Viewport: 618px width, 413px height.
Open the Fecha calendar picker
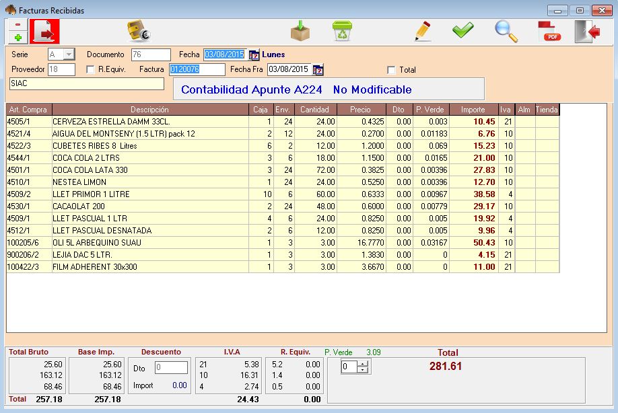point(254,54)
